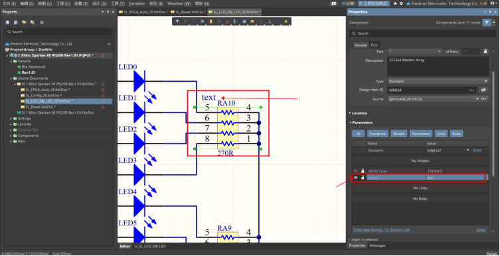Click the place sheet symbol green icon
This screenshot has height=256, width=500.
pos(244,21)
